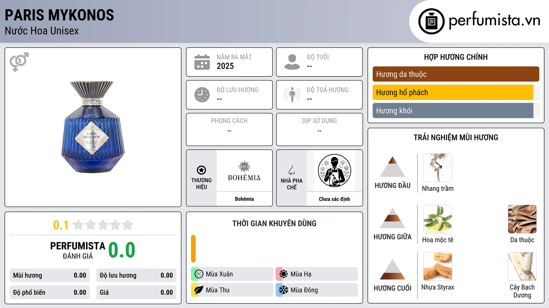Click the calendar icon beside Năm ra mắt
549x308 pixels.
click(202, 62)
